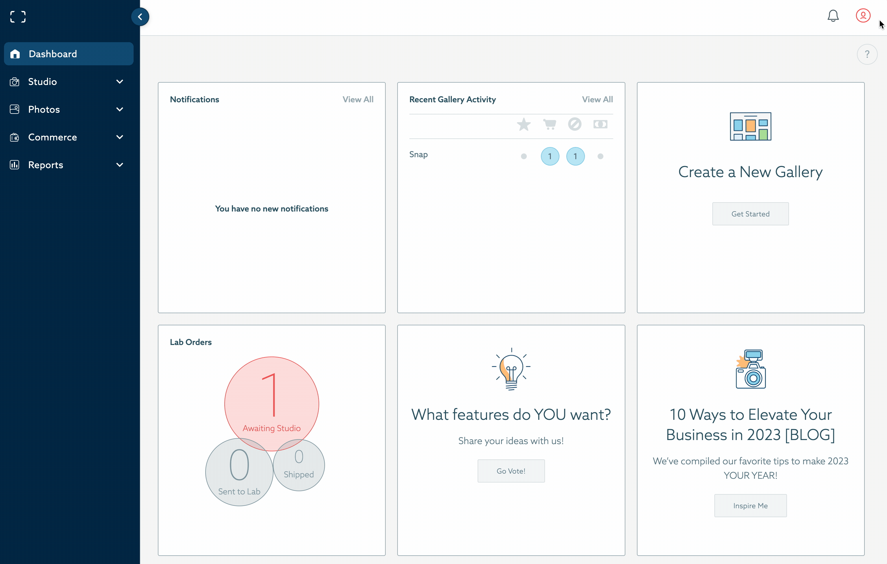The image size is (887, 564).
Task: Click the Get Started gallery button
Action: coord(750,214)
